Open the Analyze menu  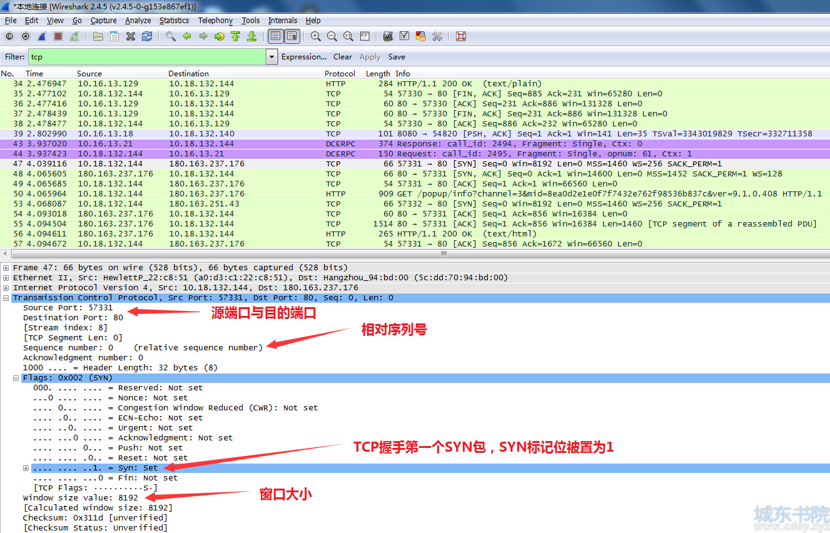138,21
